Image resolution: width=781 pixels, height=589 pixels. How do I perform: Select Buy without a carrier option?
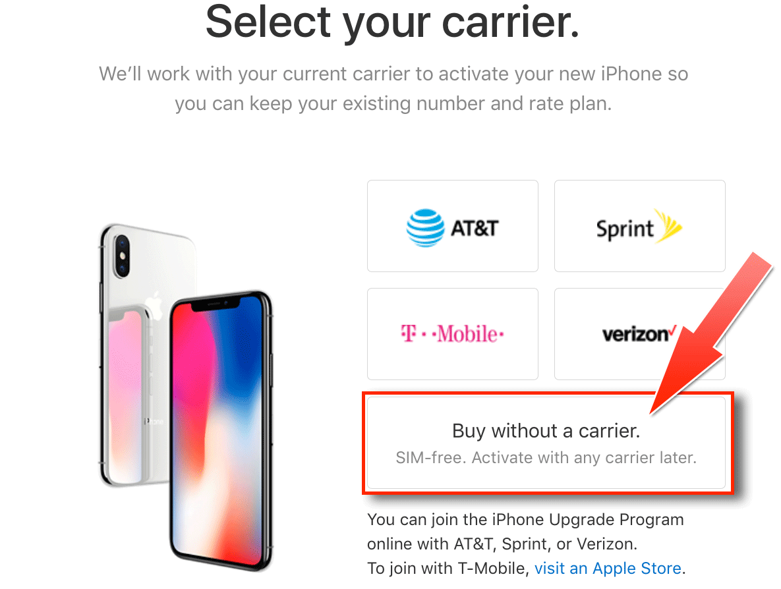[x=546, y=443]
